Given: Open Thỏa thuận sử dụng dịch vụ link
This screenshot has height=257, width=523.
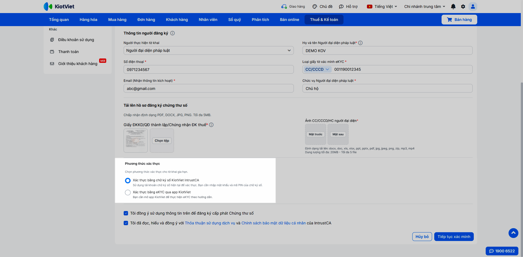Looking at the screenshot, I should 210,223.
